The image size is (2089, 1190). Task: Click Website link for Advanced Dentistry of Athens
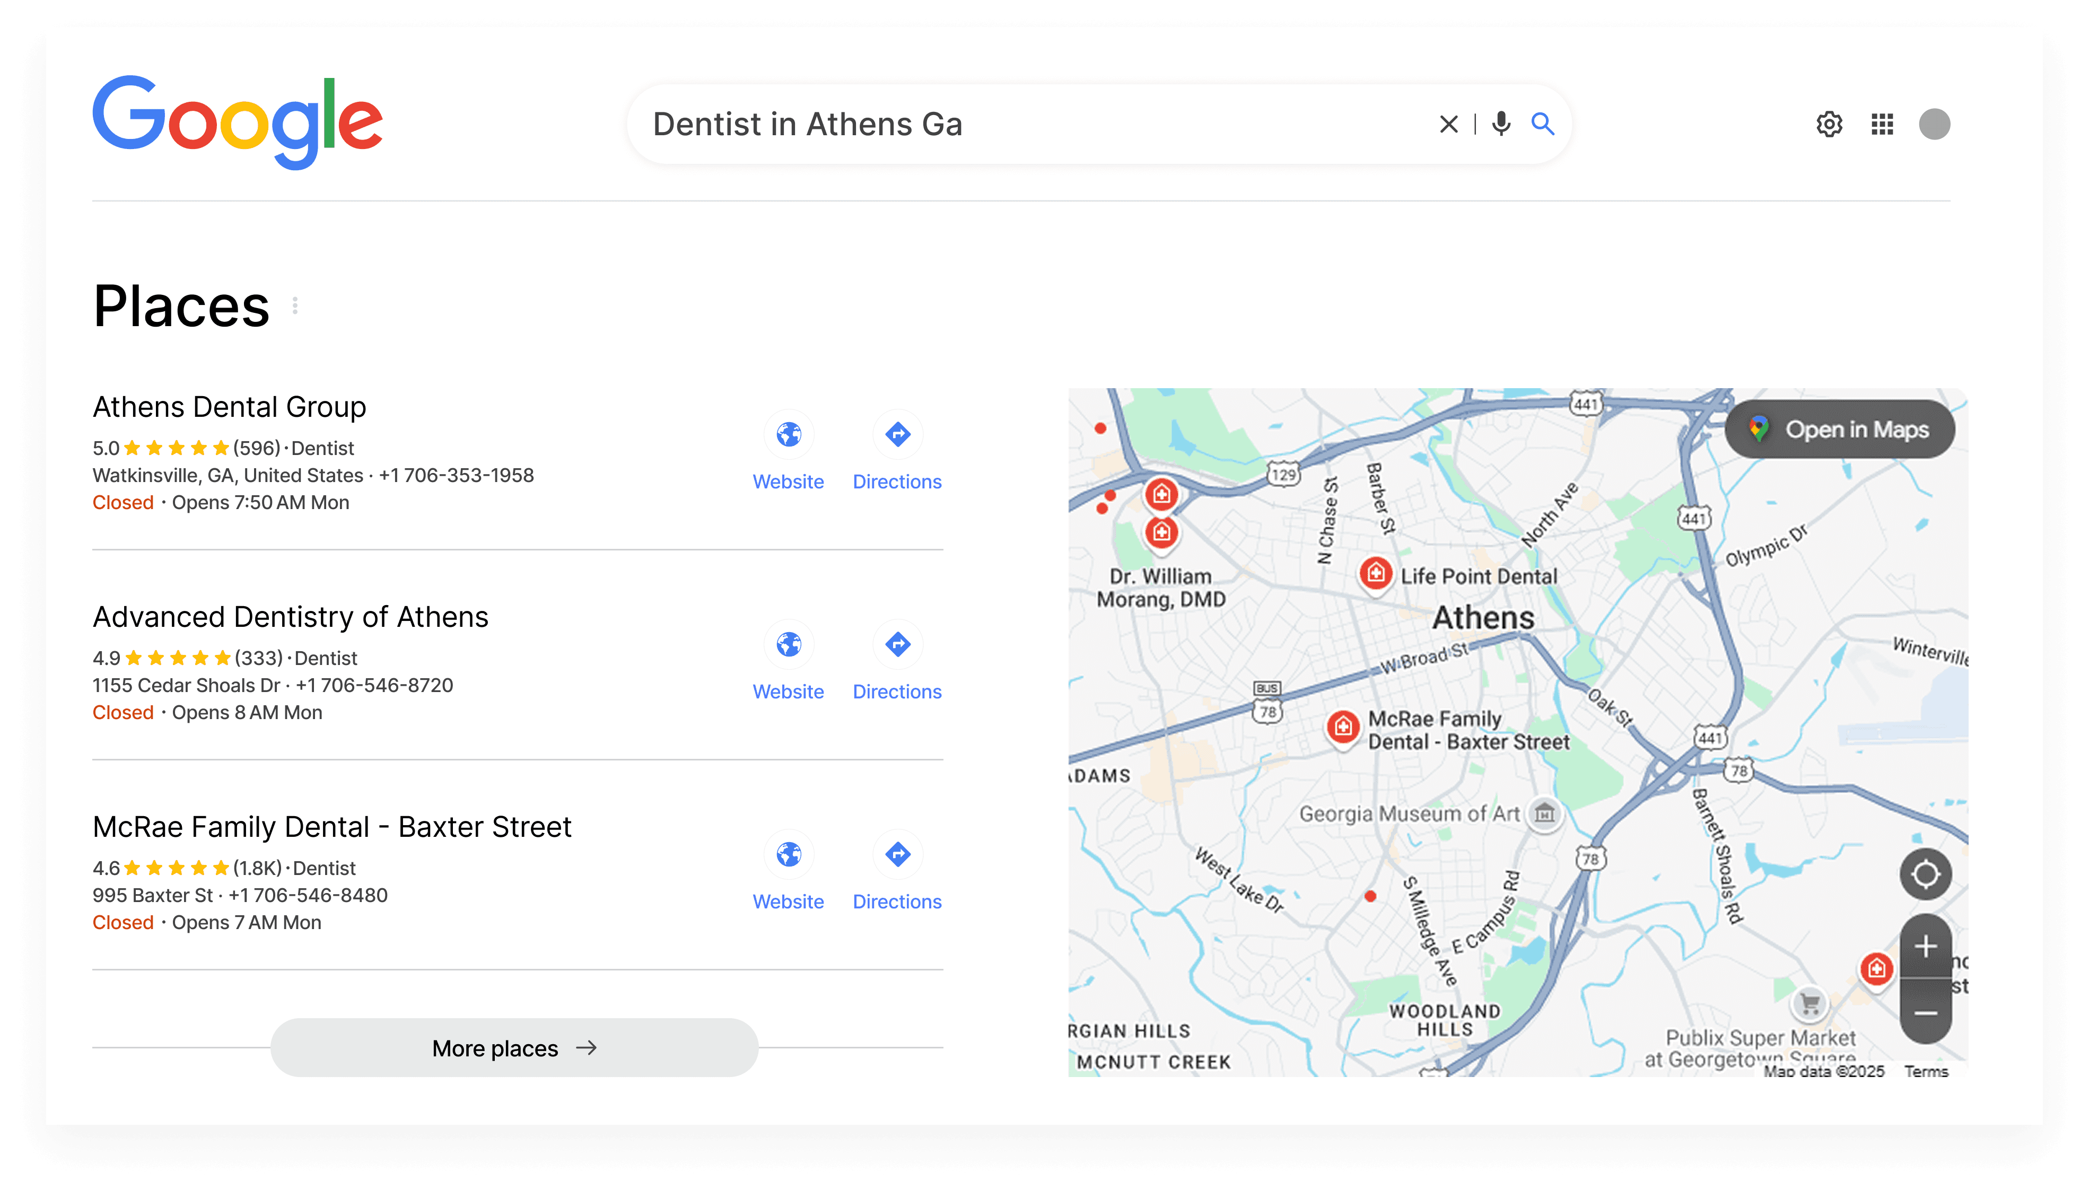[789, 692]
